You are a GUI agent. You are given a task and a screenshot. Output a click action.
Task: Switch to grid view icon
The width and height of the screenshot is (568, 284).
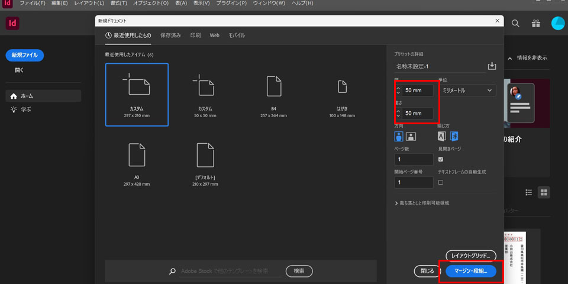tap(544, 192)
